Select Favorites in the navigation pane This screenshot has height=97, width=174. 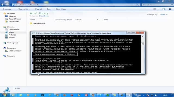[x=11, y=13]
